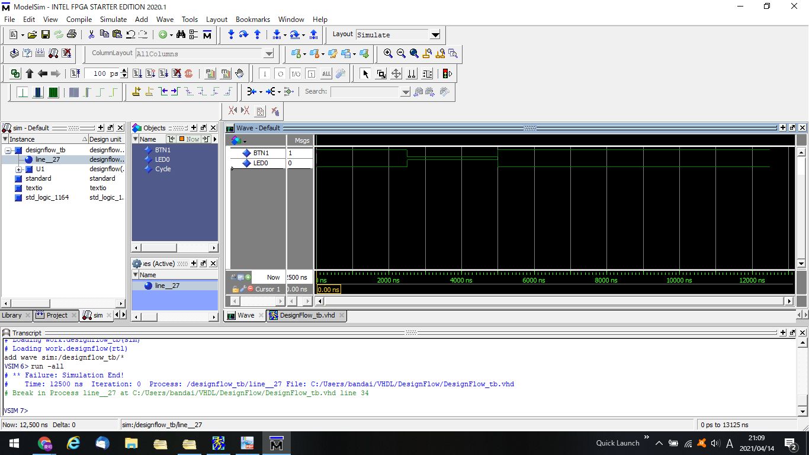
Task: Click the Run simulation icon
Action: (137, 73)
